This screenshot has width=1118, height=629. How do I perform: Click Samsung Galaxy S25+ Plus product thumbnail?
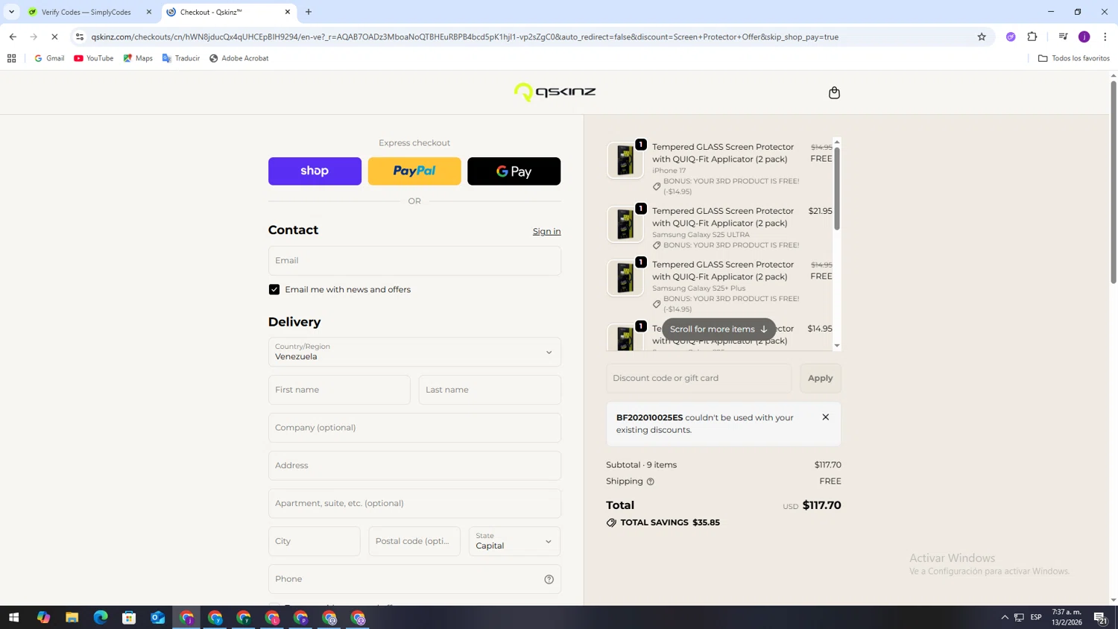point(625,278)
